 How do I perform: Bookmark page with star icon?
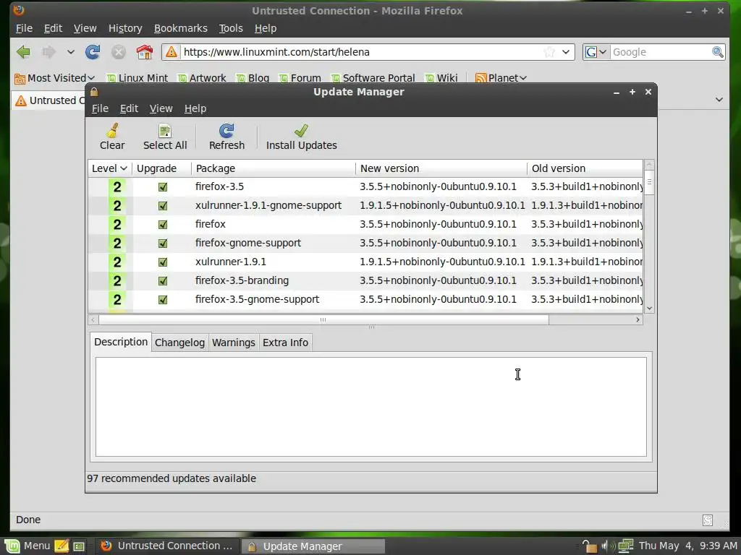click(x=549, y=52)
